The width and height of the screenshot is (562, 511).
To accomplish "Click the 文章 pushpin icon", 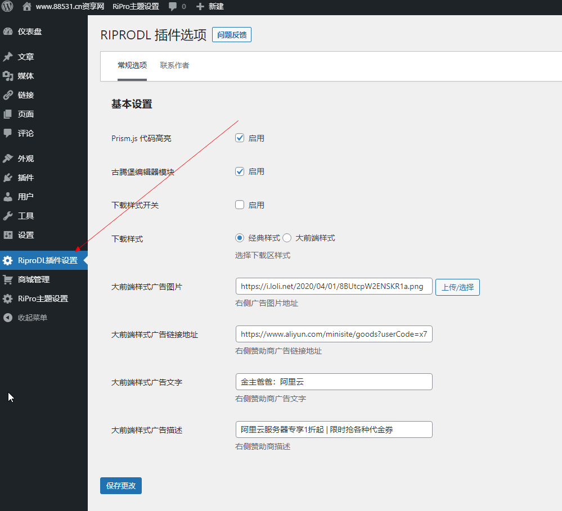I will point(8,57).
